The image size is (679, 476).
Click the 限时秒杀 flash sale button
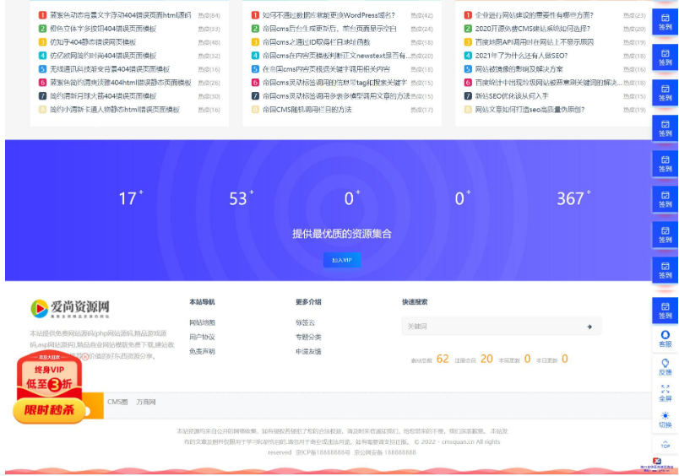tap(49, 410)
